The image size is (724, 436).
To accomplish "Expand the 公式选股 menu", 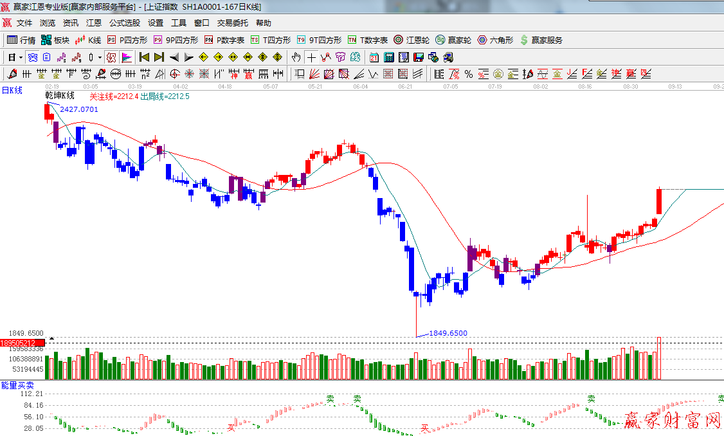I will (124, 23).
